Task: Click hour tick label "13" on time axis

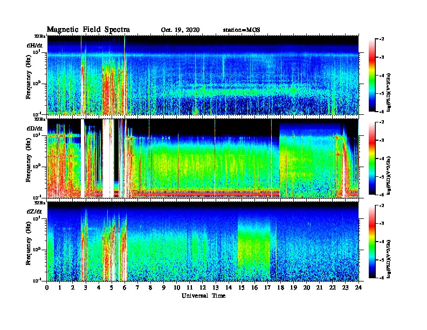Action: click(216, 287)
